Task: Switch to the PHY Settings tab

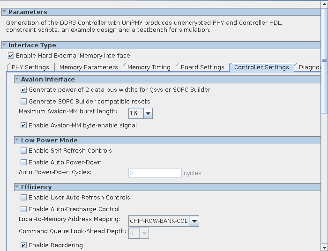Action: click(30, 67)
